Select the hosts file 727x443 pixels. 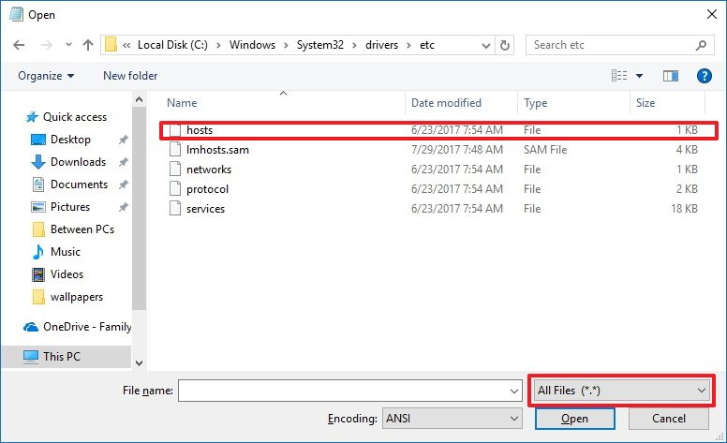point(200,130)
